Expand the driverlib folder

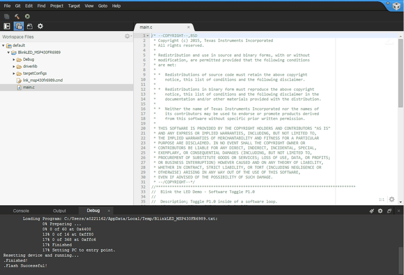pos(14,66)
